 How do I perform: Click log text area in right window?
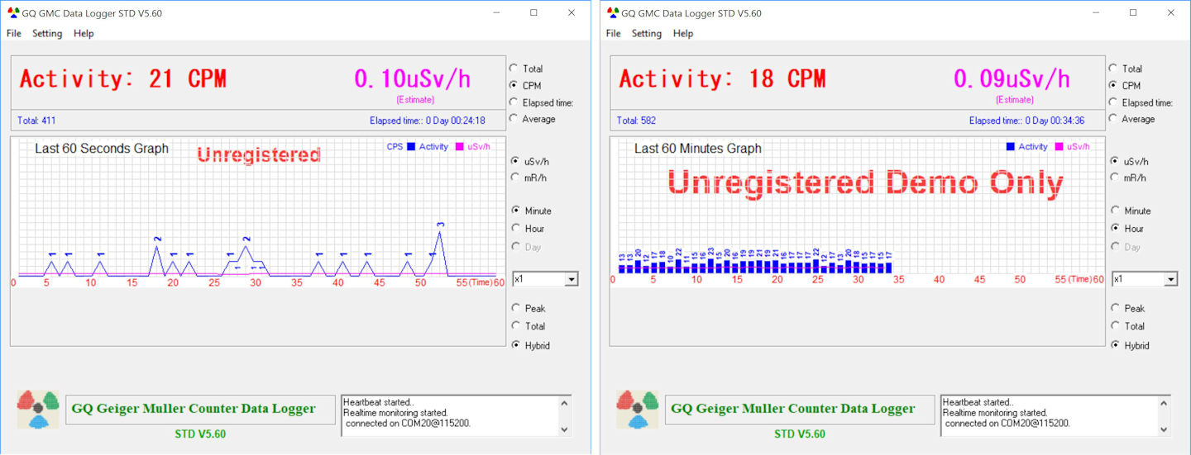(1049, 415)
